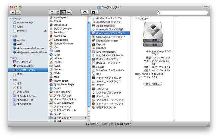The width and height of the screenshot is (218, 138).
Task: Switch to list view mode
Action: [x=57, y=12]
